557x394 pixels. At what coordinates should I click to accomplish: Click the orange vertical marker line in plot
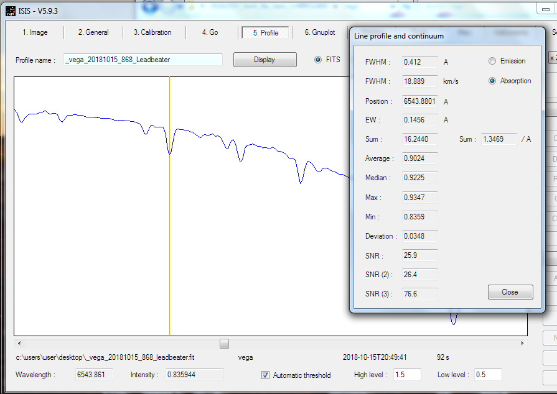pos(169,218)
